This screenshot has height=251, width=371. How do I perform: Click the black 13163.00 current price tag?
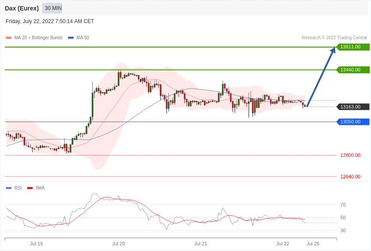click(x=353, y=107)
